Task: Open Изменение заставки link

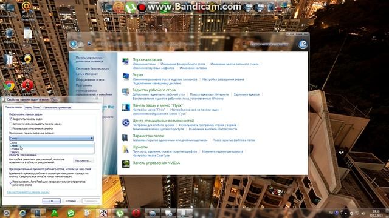Action: click(x=193, y=68)
